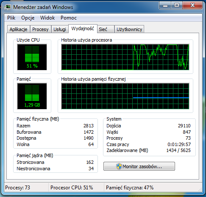206x197 pixels.
Task: Click the Razem value 2813
Action: [x=89, y=126]
